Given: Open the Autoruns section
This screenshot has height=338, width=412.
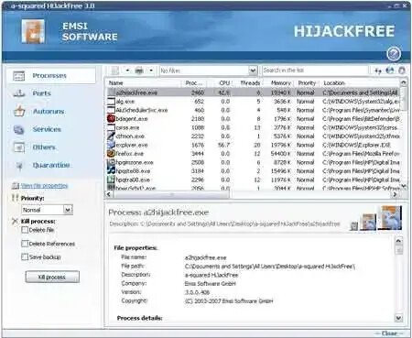Looking at the screenshot, I should pos(49,112).
